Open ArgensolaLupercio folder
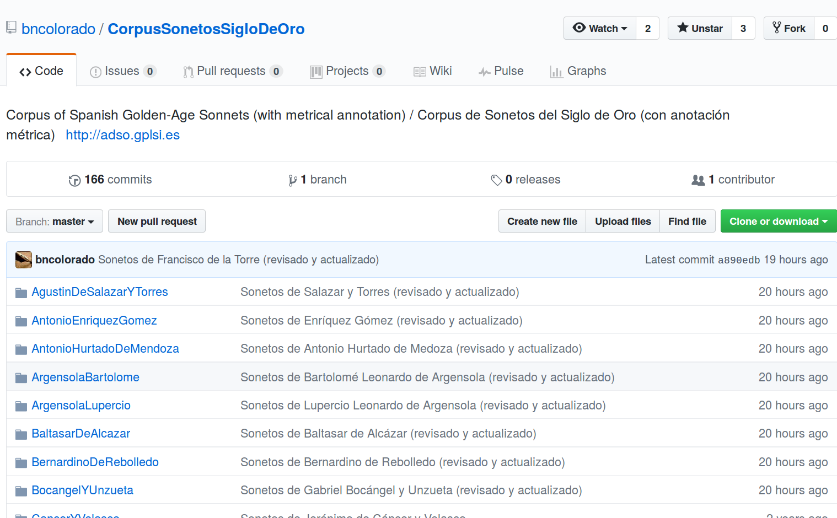837x518 pixels. pyautogui.click(x=81, y=406)
